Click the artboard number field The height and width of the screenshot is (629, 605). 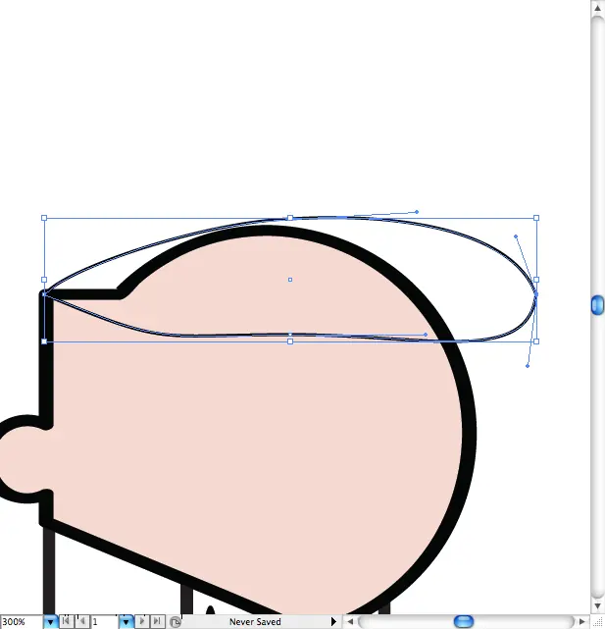[x=105, y=622]
